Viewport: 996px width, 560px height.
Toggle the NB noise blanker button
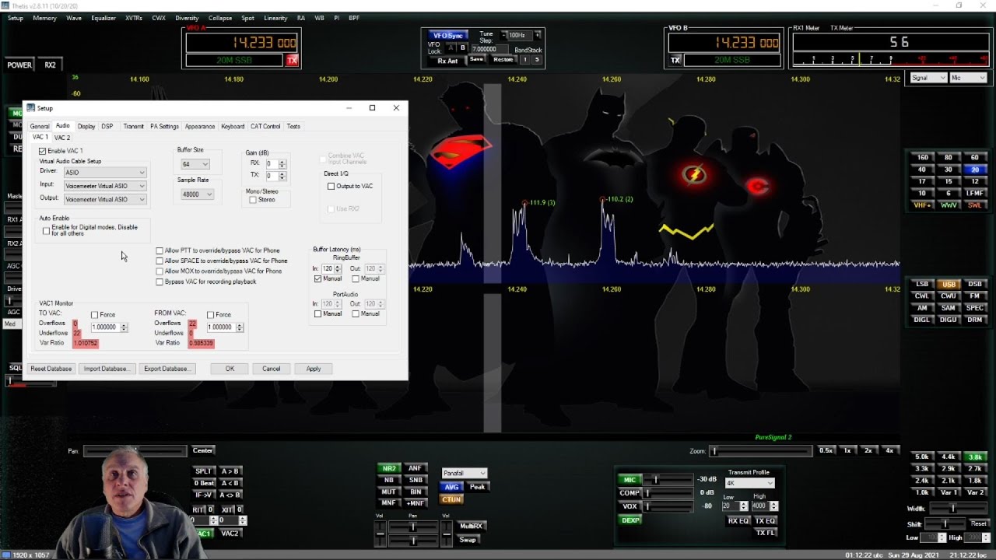(388, 480)
